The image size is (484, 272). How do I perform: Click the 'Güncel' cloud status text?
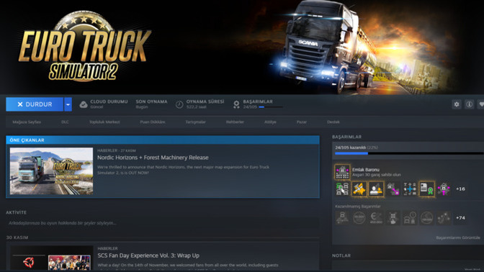click(x=97, y=107)
